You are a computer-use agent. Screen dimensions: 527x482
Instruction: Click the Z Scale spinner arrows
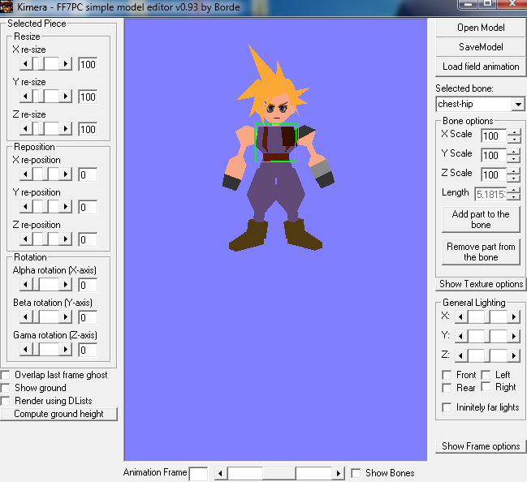click(x=513, y=174)
